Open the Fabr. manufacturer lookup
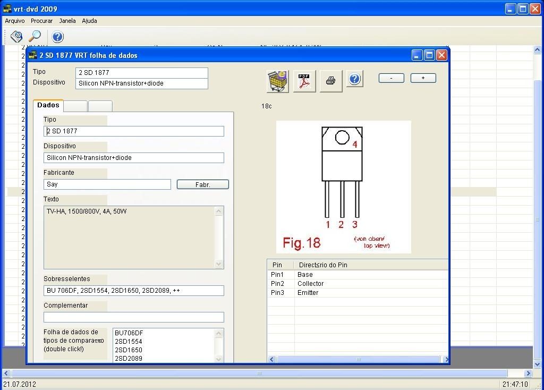The image size is (544, 390). point(202,184)
